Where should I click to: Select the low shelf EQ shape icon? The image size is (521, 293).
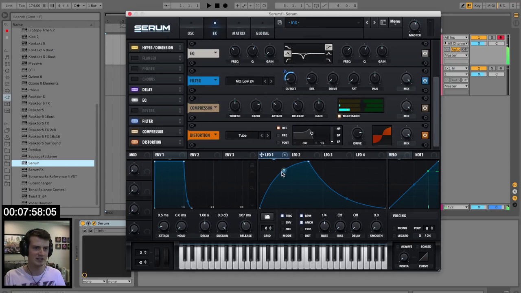(x=288, y=48)
